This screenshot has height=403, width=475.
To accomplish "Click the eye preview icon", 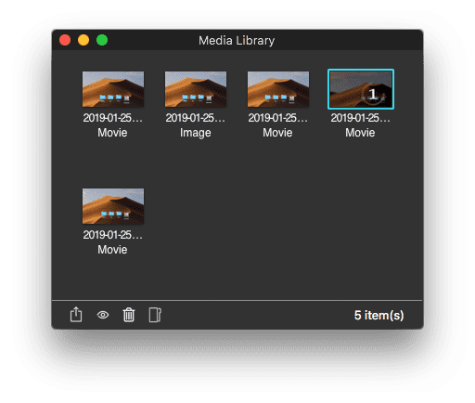I will (103, 315).
